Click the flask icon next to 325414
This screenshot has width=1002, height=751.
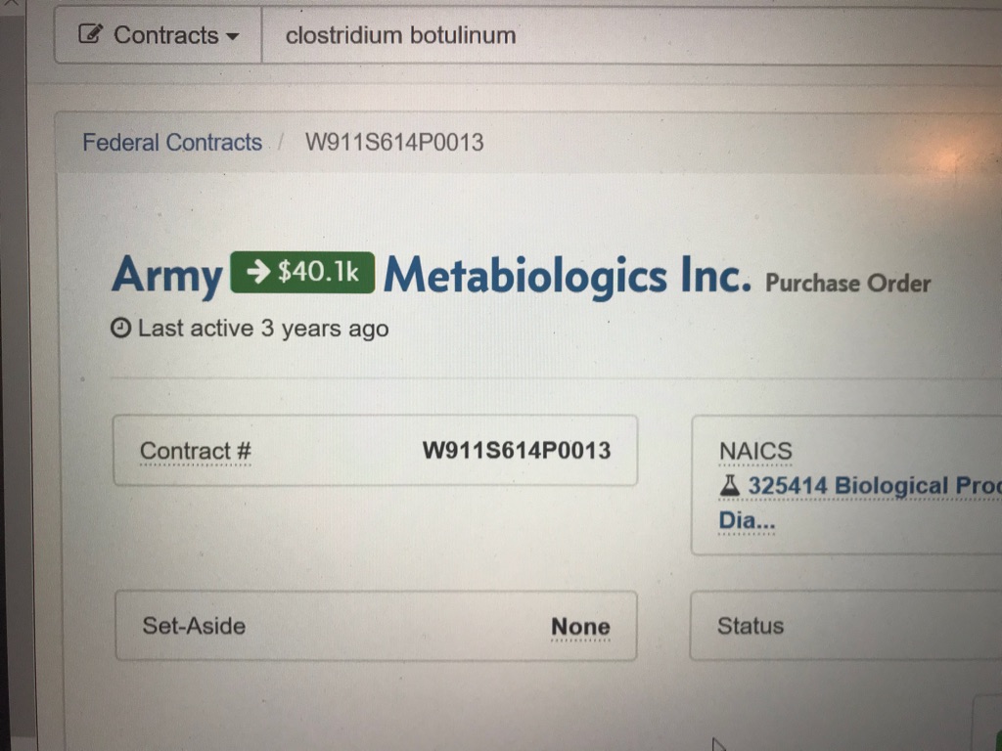click(x=729, y=485)
